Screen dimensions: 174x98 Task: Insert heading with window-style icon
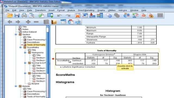pos(63,22)
